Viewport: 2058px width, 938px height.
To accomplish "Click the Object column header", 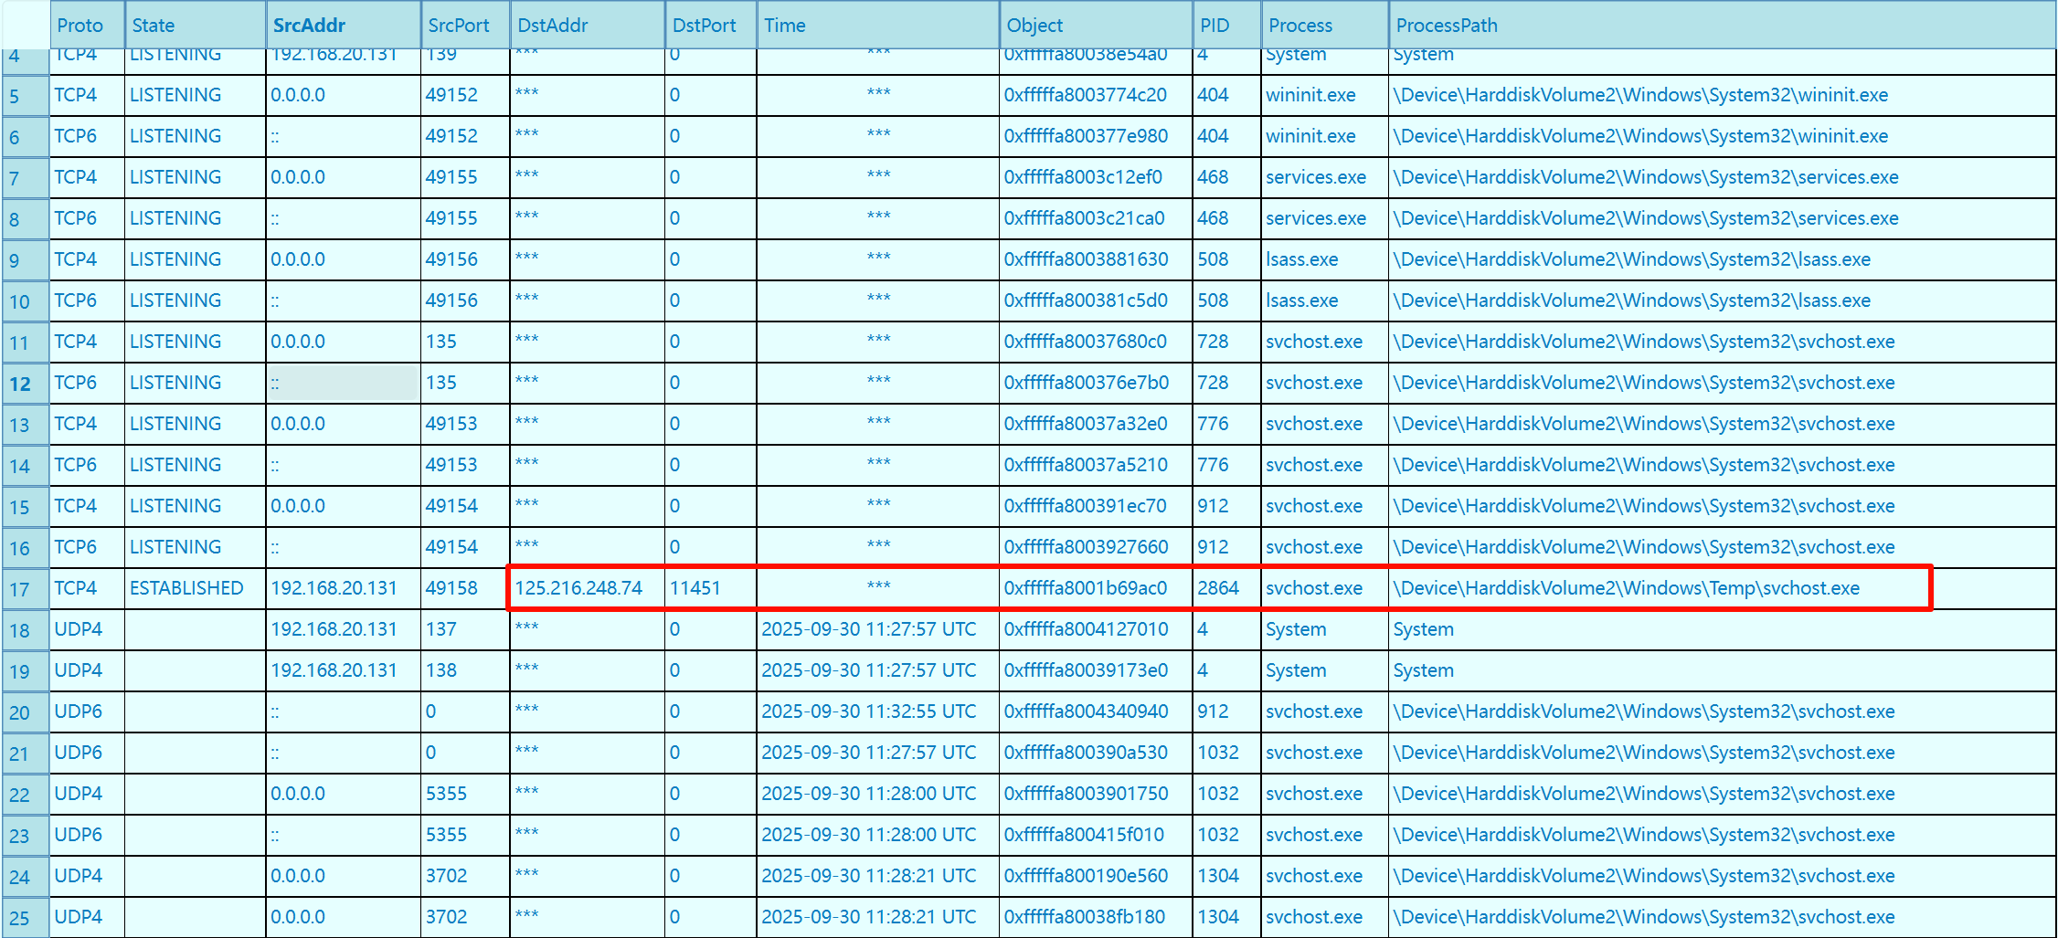I will [x=1034, y=26].
